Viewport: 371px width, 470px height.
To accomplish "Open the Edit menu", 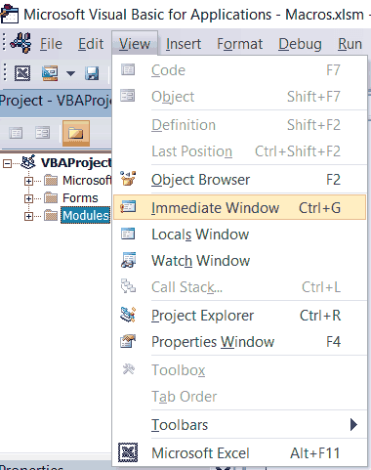I will (91, 44).
